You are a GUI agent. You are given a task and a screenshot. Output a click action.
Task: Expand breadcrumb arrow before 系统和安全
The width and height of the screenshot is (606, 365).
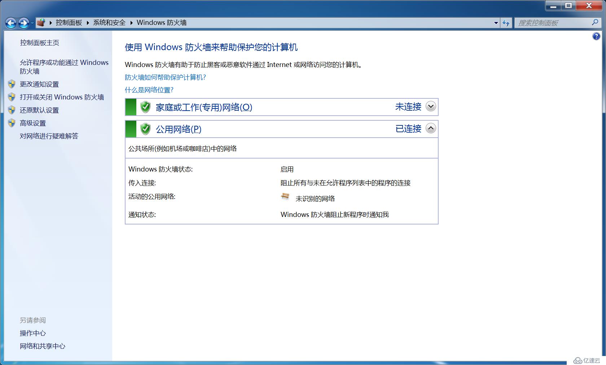[88, 23]
